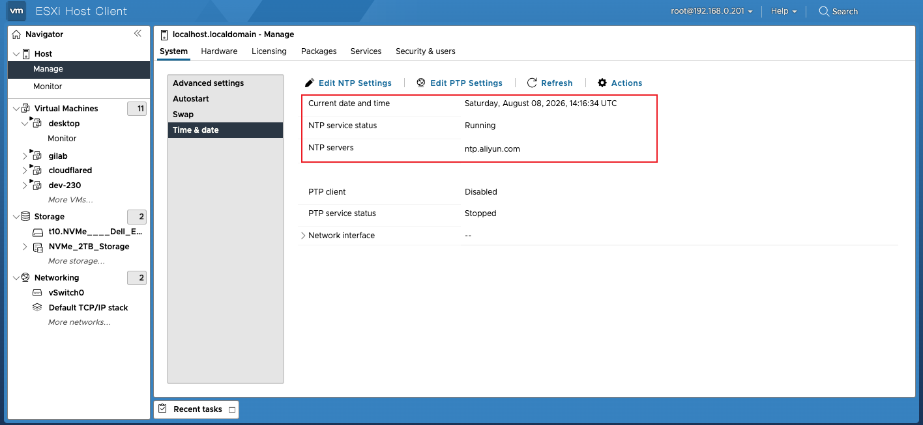Screen dimensions: 923x425
Task: Click the Search magnifier icon
Action: pos(823,11)
